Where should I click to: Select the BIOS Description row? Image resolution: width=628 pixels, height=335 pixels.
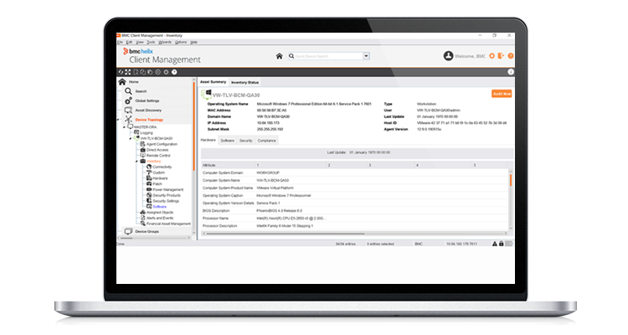pos(354,211)
